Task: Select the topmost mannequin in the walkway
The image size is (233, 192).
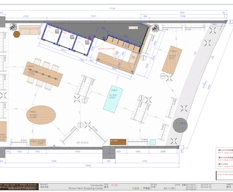Action: click(213, 30)
